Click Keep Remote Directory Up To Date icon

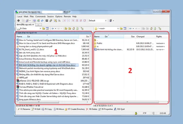pos(38,21)
